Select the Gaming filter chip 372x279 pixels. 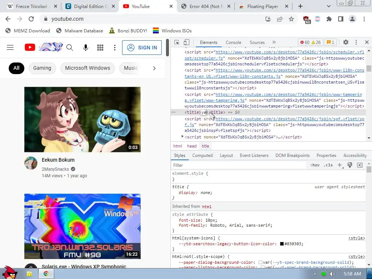point(42,68)
